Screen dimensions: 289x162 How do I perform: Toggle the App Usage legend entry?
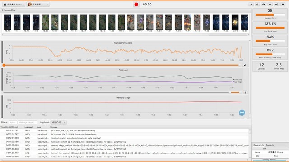click(238, 82)
